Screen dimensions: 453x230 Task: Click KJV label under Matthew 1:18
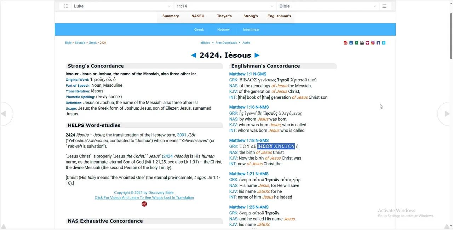coord(233,158)
